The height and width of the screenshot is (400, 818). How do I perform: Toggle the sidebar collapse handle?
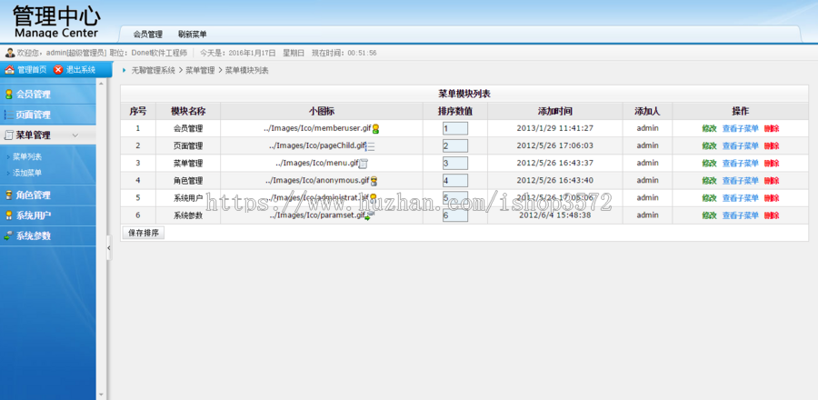[x=109, y=247]
